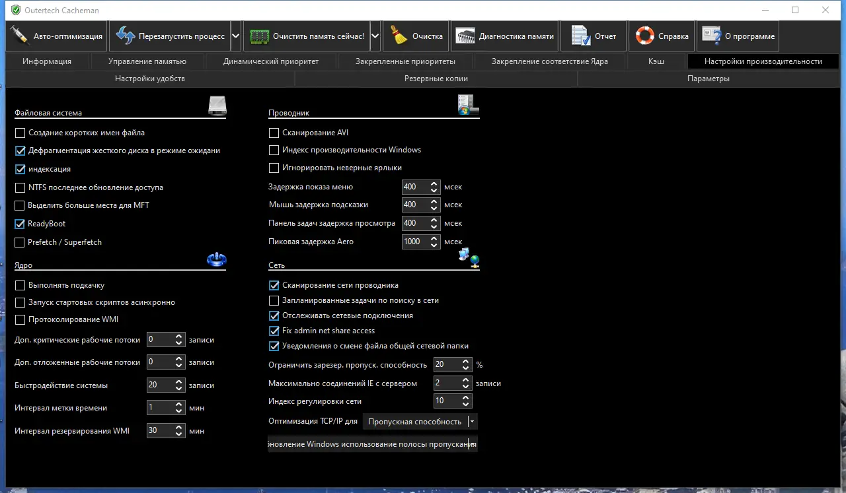Enable NTFS последнее обновление доступа
This screenshot has height=493, width=846.
20,187
